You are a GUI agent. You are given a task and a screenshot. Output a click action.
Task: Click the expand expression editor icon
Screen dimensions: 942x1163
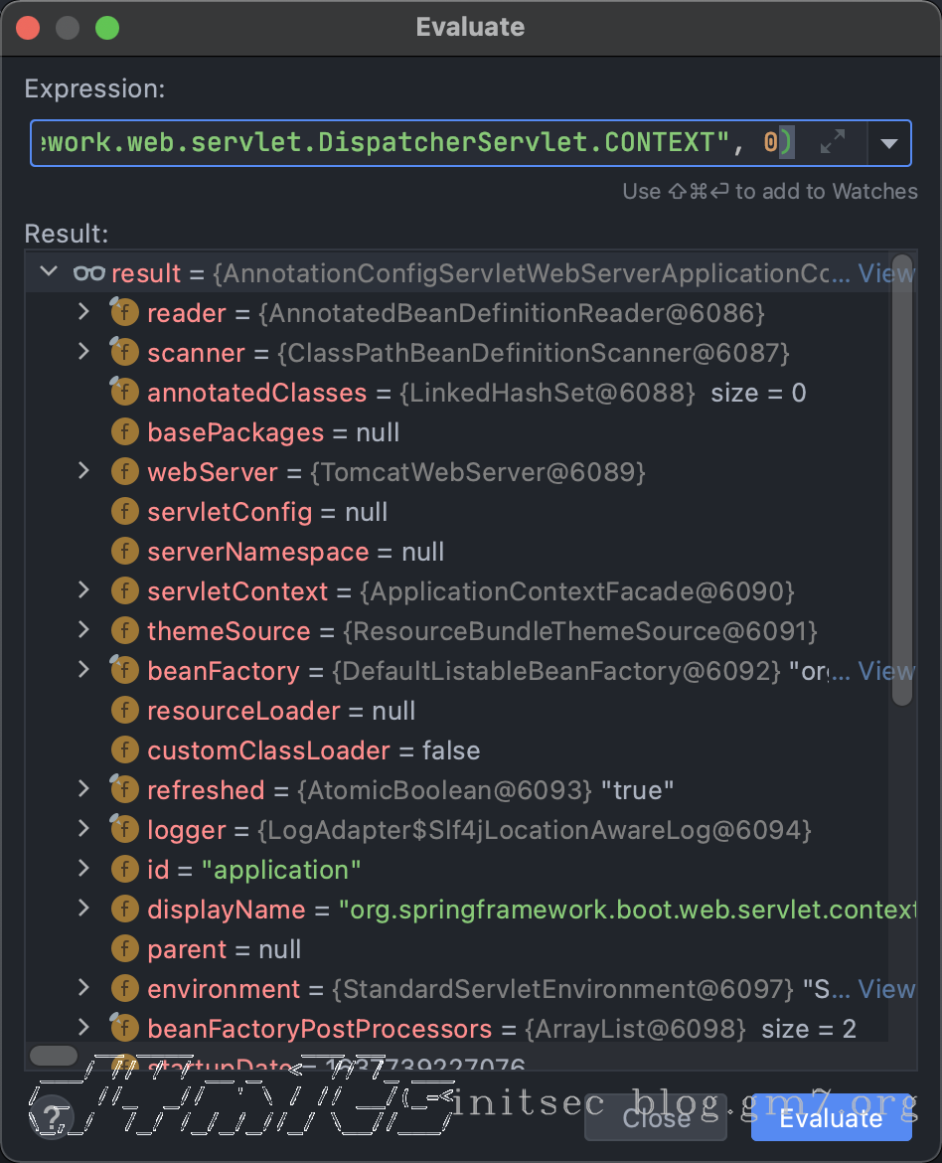pos(833,143)
